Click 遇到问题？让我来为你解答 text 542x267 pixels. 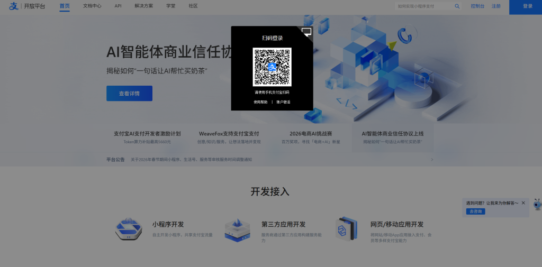click(x=492, y=203)
